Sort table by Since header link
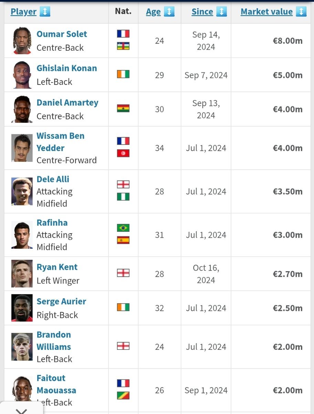Screen dimensions: 314x414 coord(202,12)
